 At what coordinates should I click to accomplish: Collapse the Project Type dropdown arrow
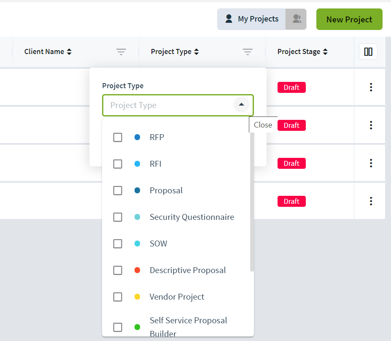[x=241, y=105]
